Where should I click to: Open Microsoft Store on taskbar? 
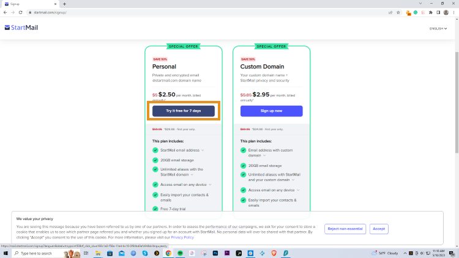(x=110, y=253)
